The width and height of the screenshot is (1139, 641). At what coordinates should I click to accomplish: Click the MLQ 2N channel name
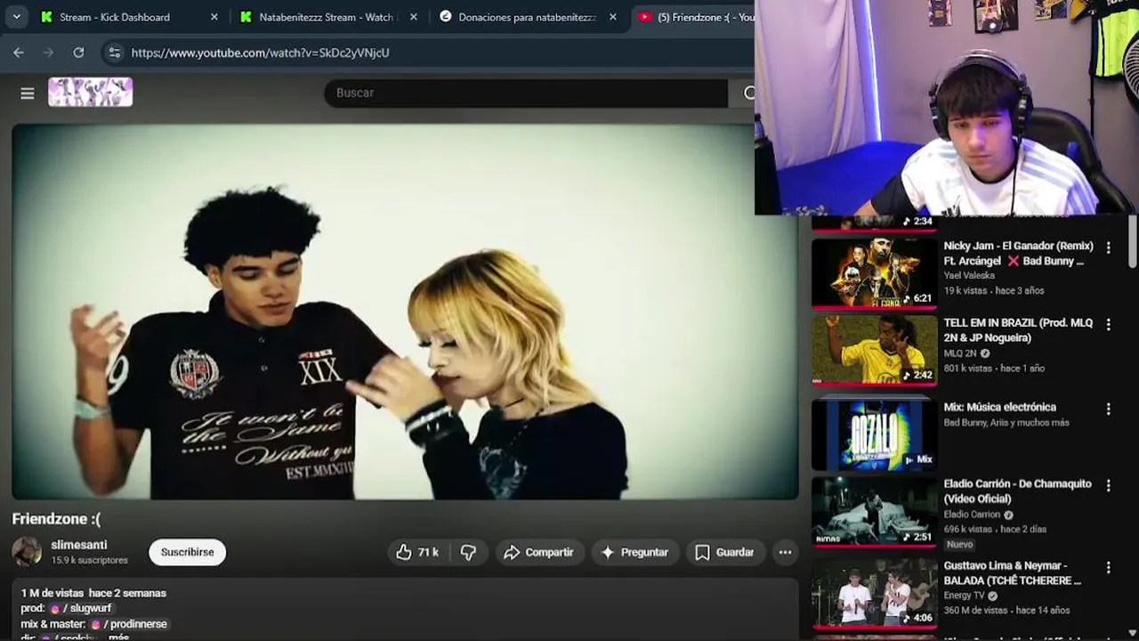960,353
